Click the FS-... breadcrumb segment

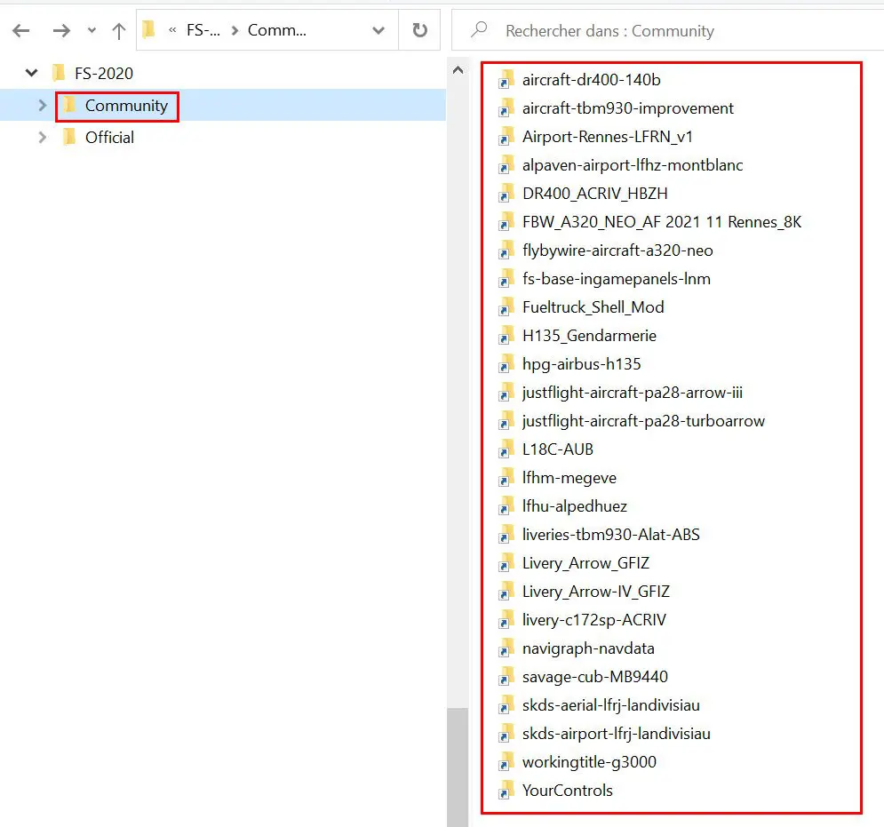pyautogui.click(x=203, y=30)
